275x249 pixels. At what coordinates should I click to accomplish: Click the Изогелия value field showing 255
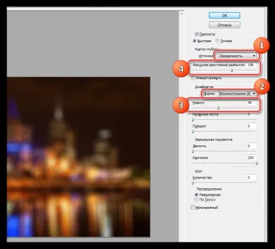click(252, 158)
